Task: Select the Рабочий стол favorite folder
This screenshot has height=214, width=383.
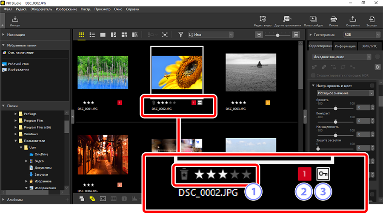Action: (17, 63)
